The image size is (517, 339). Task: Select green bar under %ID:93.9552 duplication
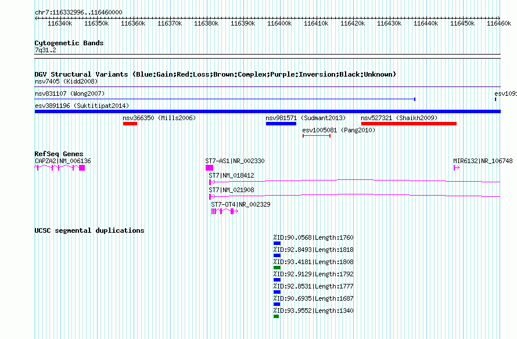tap(277, 316)
